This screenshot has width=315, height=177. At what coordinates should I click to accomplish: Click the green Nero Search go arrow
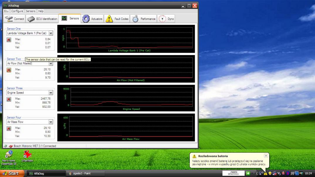248,173
